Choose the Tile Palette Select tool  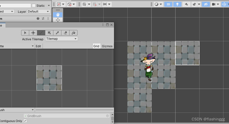click(x=25, y=33)
